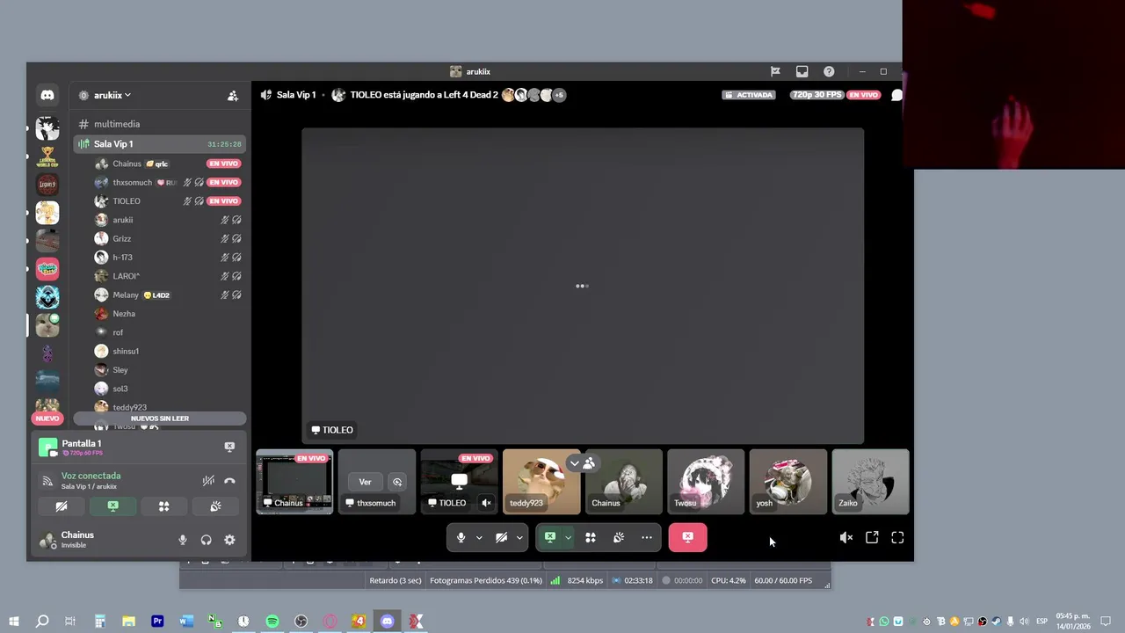Click CPU: 4.2% in OBS status bar
Viewport: 1125px width, 633px height.
(728, 580)
